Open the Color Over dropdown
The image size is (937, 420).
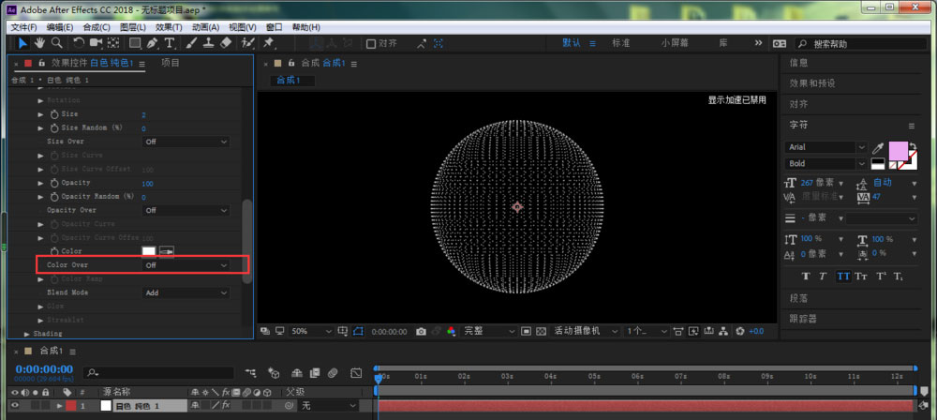[x=186, y=265]
